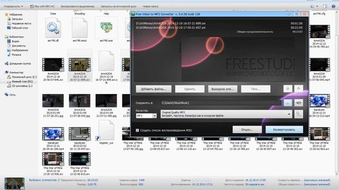Select the ArmA2OA 16-57-21-899.avi video thumbnail

pyautogui.click(x=79, y=64)
